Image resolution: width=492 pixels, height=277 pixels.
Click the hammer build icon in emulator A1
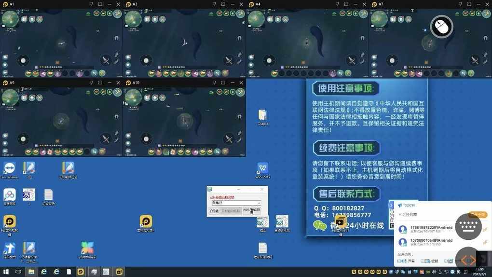[117, 14]
